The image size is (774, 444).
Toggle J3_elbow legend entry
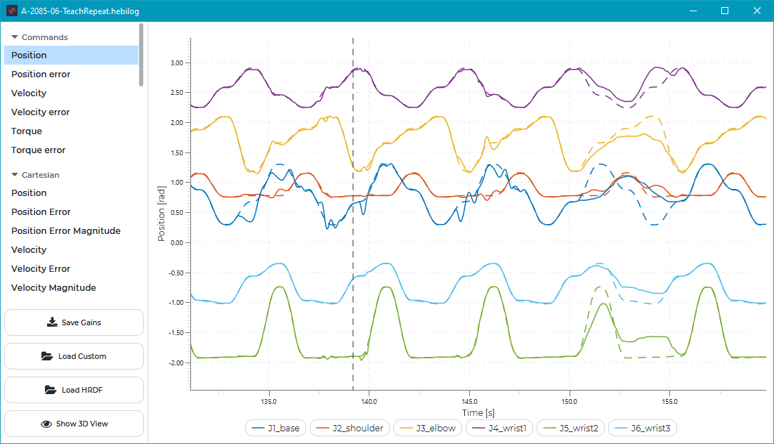(x=426, y=428)
